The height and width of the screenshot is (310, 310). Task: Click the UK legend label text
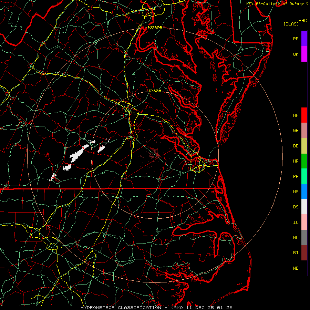296,54
